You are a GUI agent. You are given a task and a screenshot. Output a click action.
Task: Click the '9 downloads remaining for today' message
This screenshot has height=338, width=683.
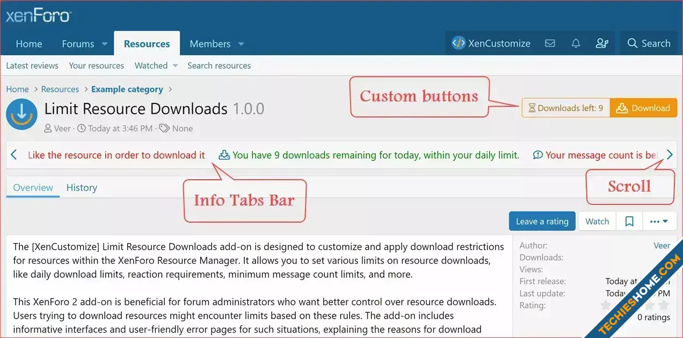point(376,155)
